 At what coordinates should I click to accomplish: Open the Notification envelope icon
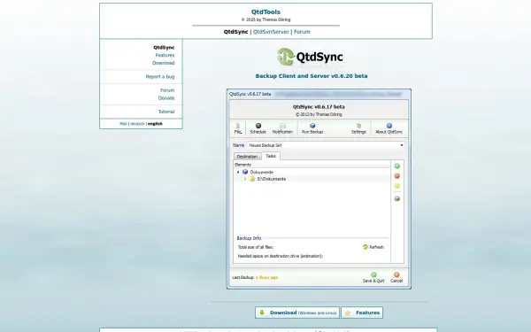pos(282,126)
